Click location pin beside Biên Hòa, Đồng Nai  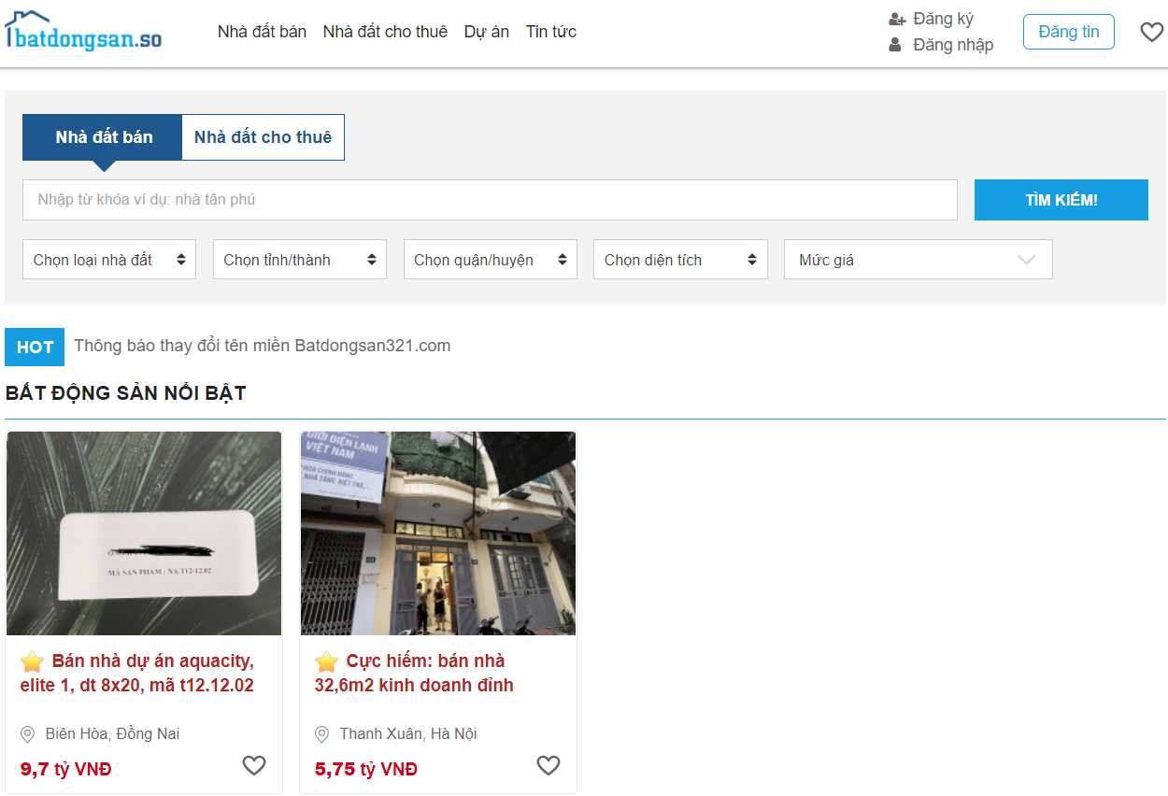[x=28, y=734]
